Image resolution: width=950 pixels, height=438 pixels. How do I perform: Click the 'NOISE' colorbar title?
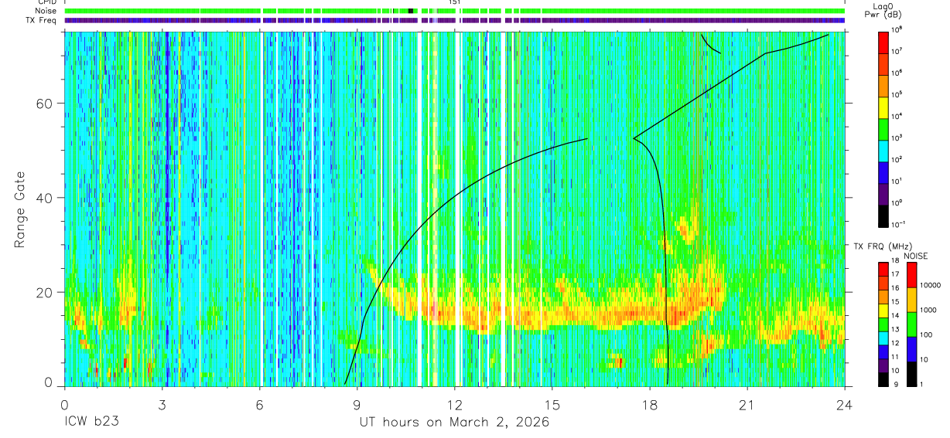click(x=915, y=255)
